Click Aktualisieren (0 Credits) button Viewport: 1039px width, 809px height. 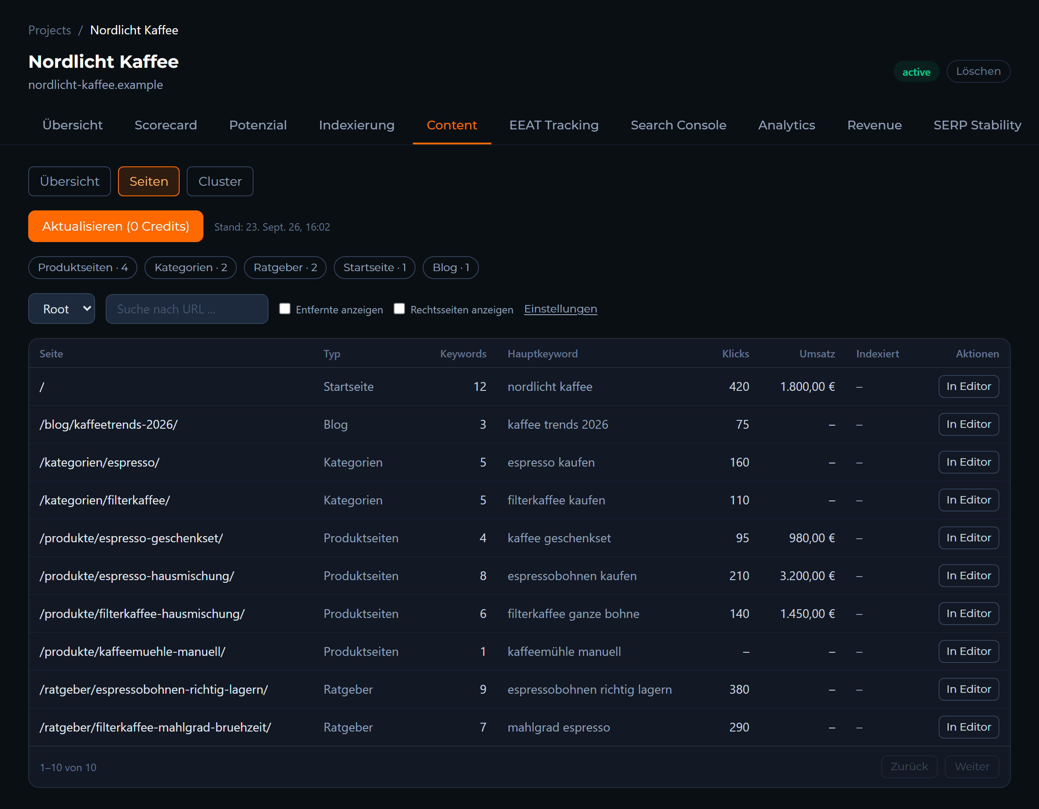pyautogui.click(x=116, y=226)
